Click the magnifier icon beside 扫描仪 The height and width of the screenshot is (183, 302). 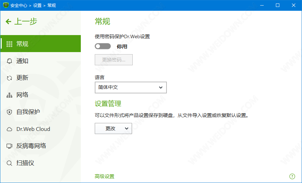click(x=9, y=163)
